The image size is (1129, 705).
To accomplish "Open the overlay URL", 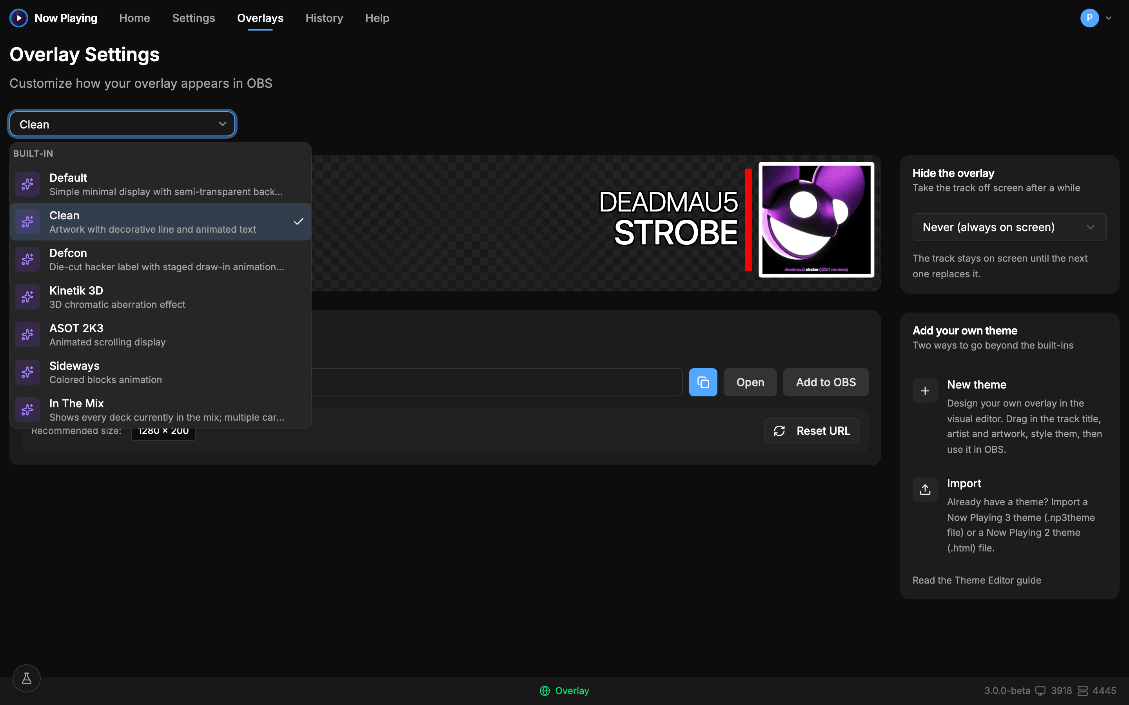I will (750, 382).
